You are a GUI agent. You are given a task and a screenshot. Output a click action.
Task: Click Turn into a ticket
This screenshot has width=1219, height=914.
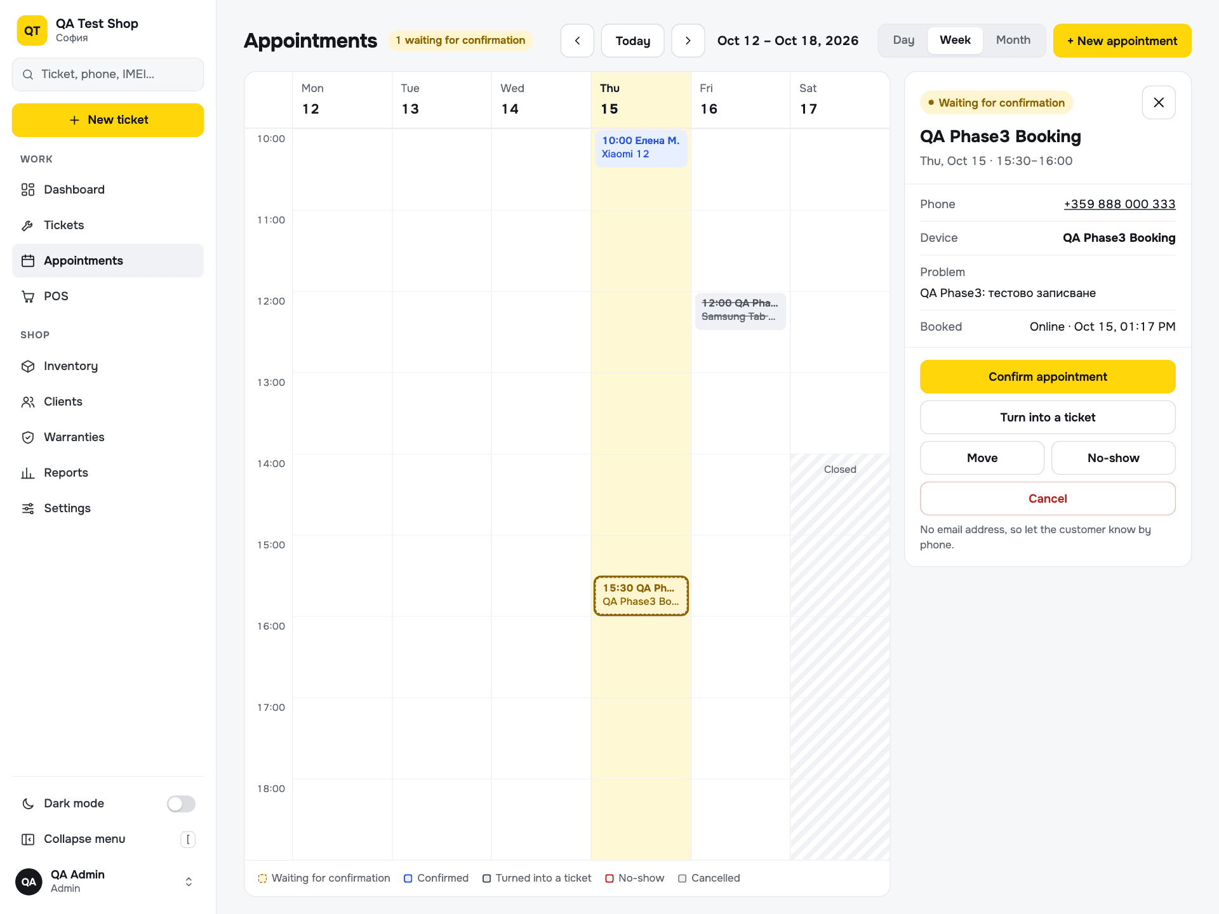click(1048, 417)
